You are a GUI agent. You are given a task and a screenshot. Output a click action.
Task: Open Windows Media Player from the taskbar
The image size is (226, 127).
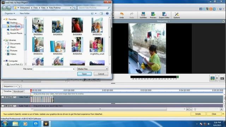pyautogui.click(x=25, y=124)
